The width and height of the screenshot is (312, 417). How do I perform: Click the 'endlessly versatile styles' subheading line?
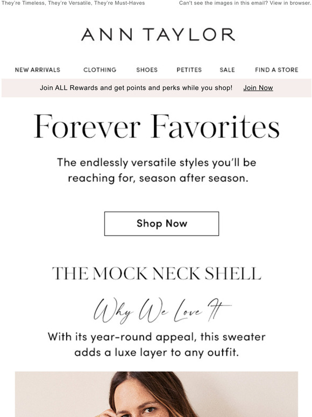coord(157,163)
